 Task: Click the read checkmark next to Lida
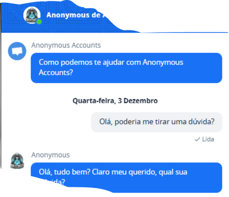pyautogui.click(x=197, y=139)
